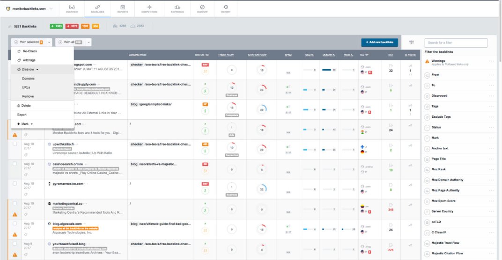The height and width of the screenshot is (260, 502).
Task: Open the Keywords icon in top navigation
Action: pyautogui.click(x=177, y=8)
